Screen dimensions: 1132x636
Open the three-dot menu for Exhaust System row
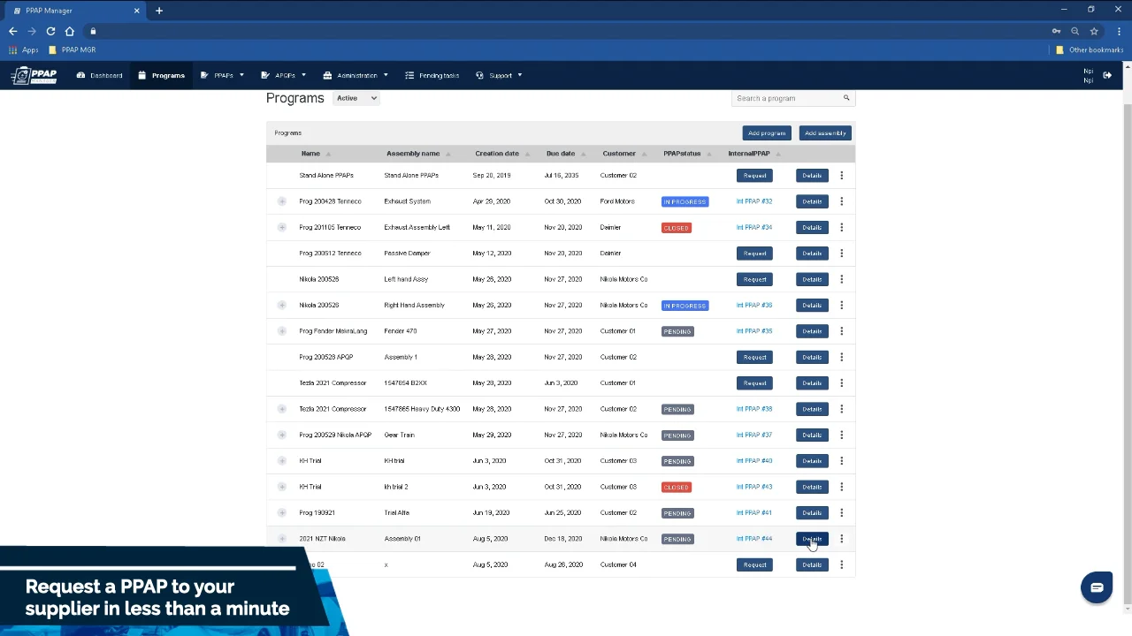click(842, 201)
